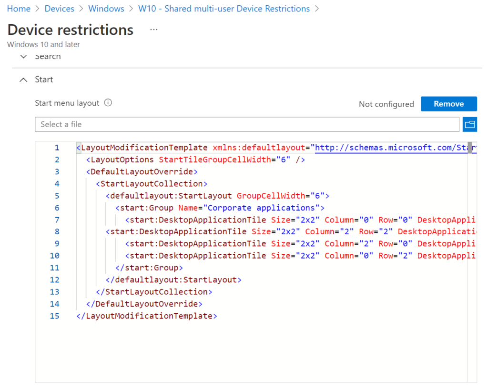Click DesktopApplicationTile text on line 9
The height and width of the screenshot is (389, 488).
pyautogui.click(x=213, y=244)
